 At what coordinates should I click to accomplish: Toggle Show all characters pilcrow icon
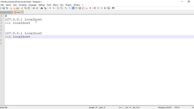[69, 8]
